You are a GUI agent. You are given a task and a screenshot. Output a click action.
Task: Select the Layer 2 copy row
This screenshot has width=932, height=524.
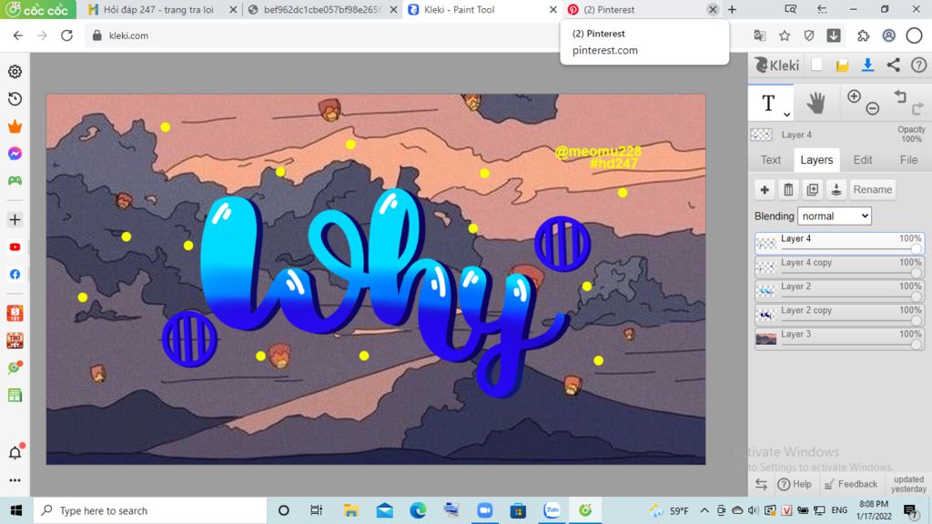839,314
